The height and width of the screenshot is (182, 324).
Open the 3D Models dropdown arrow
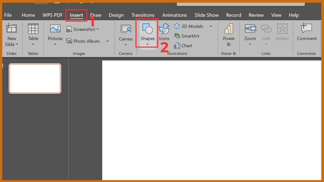pos(211,26)
